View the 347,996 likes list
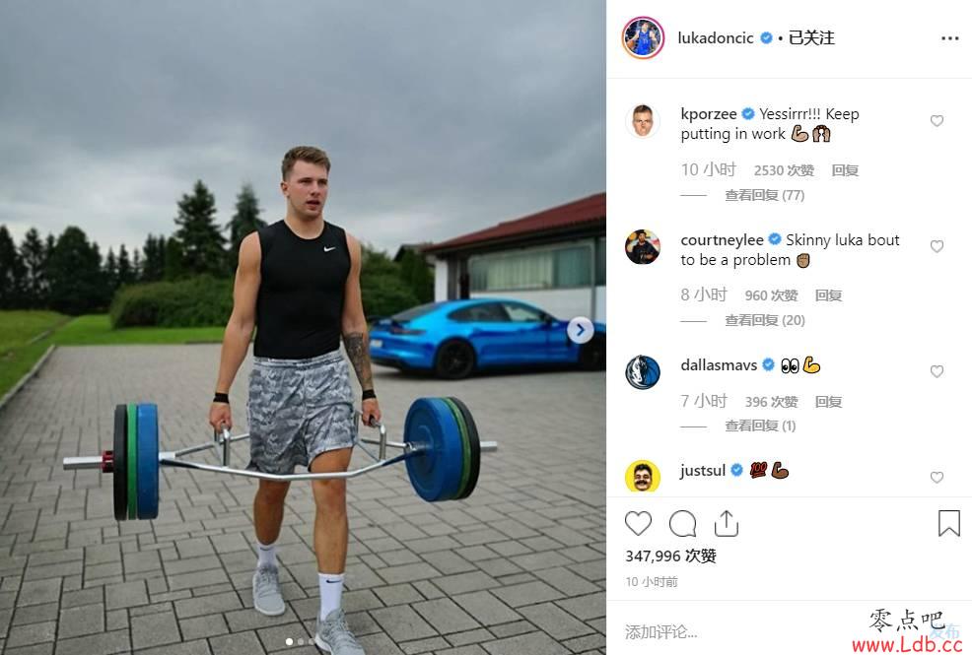This screenshot has height=655, width=972. [x=670, y=556]
